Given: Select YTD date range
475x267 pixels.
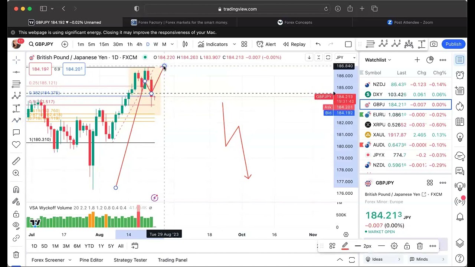Looking at the screenshot, I should 89,246.
